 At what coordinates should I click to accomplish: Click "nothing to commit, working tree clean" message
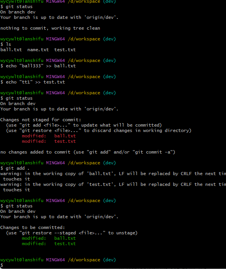(x=50, y=28)
